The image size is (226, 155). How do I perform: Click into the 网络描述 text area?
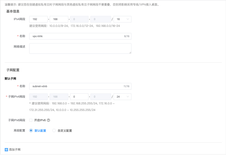point(80,48)
